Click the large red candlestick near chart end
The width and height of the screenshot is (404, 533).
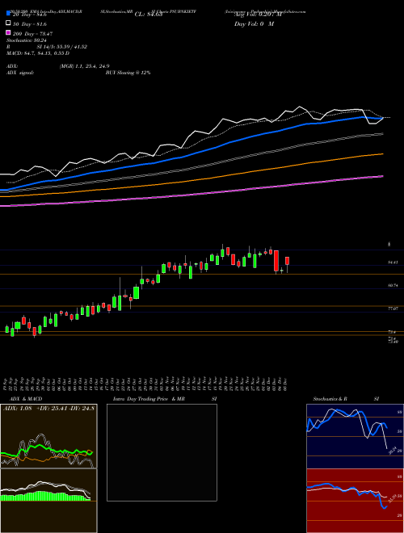pos(276,261)
